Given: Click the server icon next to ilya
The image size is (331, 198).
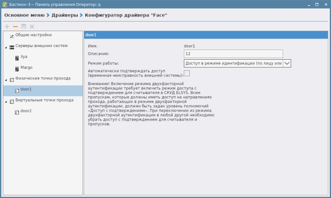Looking at the screenshot, I should point(17,58).
